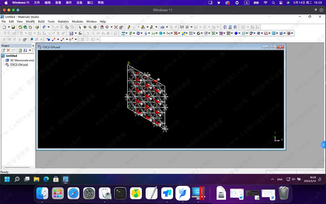Open Microsoft Edge from the Windows taskbar
The height and width of the screenshot is (204, 326).
click(x=46, y=179)
